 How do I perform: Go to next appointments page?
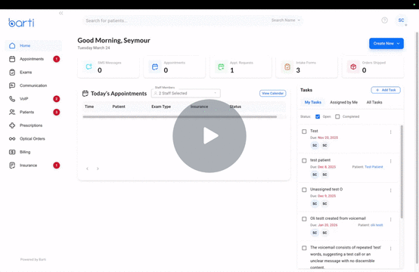pyautogui.click(x=98, y=168)
